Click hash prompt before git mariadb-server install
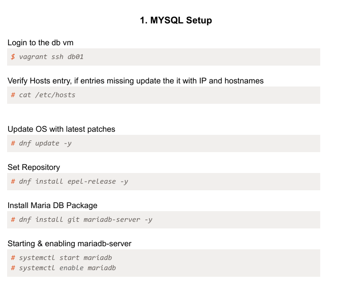The image size is (337, 290). click(x=13, y=220)
